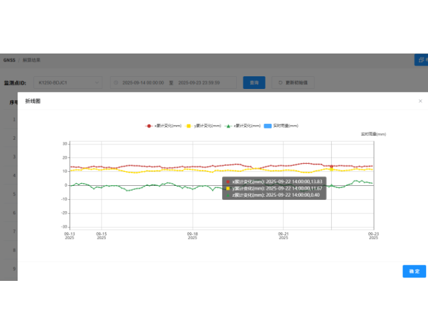The image size is (428, 321).
Task: Click the GNSS breadcrumb item
Action: point(9,60)
